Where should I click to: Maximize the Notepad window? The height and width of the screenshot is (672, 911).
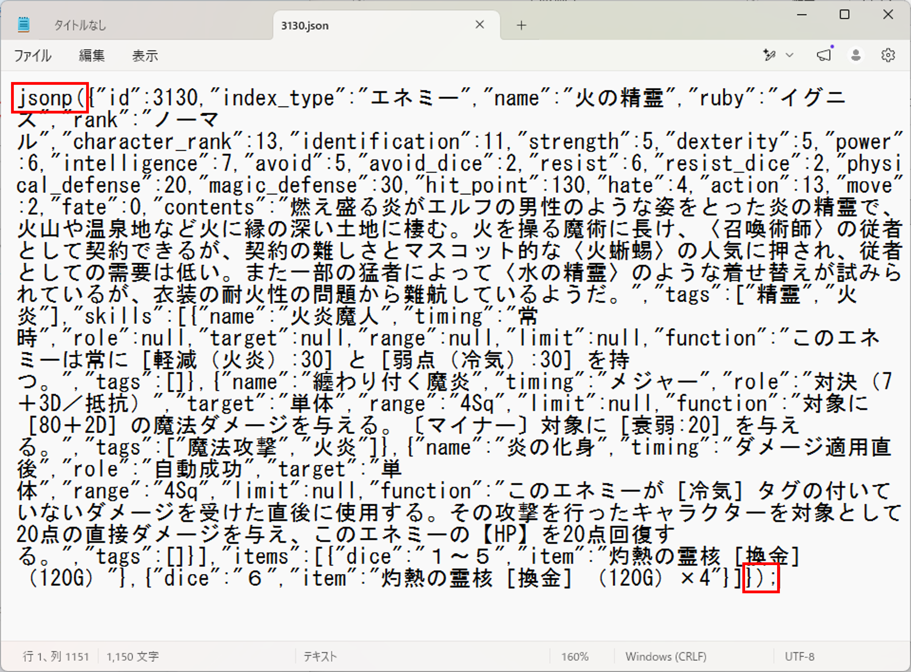point(844,15)
